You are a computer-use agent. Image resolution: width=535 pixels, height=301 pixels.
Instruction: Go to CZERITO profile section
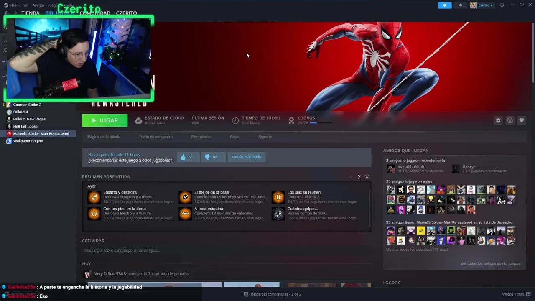[x=126, y=13]
